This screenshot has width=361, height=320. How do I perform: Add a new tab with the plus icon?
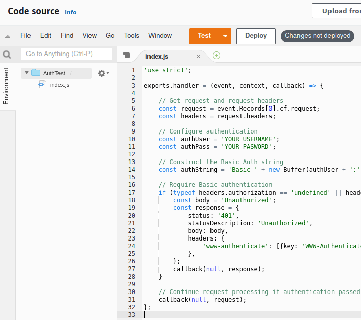216,56
